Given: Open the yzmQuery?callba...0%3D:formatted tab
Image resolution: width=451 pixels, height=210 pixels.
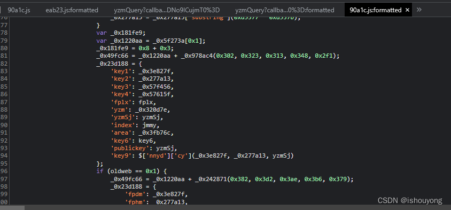Looking at the screenshot, I should (x=284, y=10).
